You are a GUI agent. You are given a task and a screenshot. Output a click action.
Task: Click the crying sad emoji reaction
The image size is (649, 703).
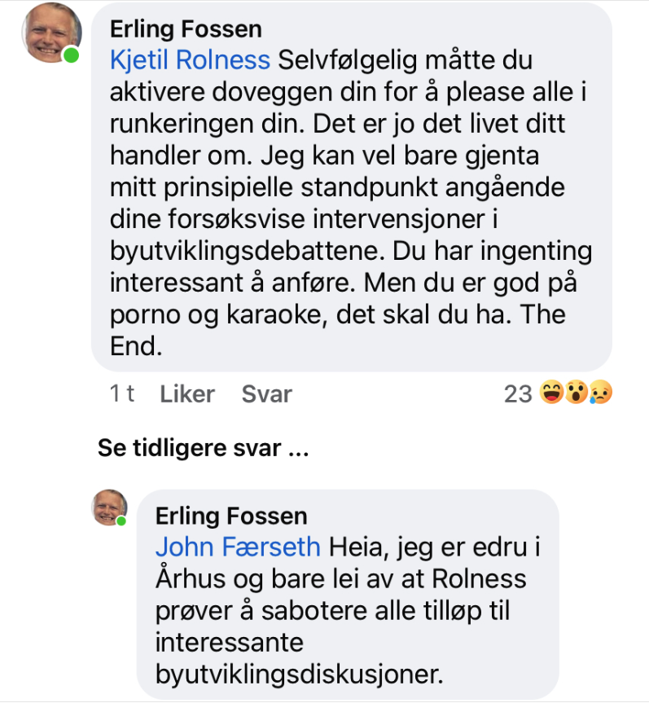point(601,394)
